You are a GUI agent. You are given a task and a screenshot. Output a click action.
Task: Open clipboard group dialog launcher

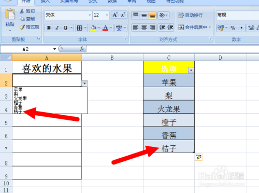(x=39, y=38)
